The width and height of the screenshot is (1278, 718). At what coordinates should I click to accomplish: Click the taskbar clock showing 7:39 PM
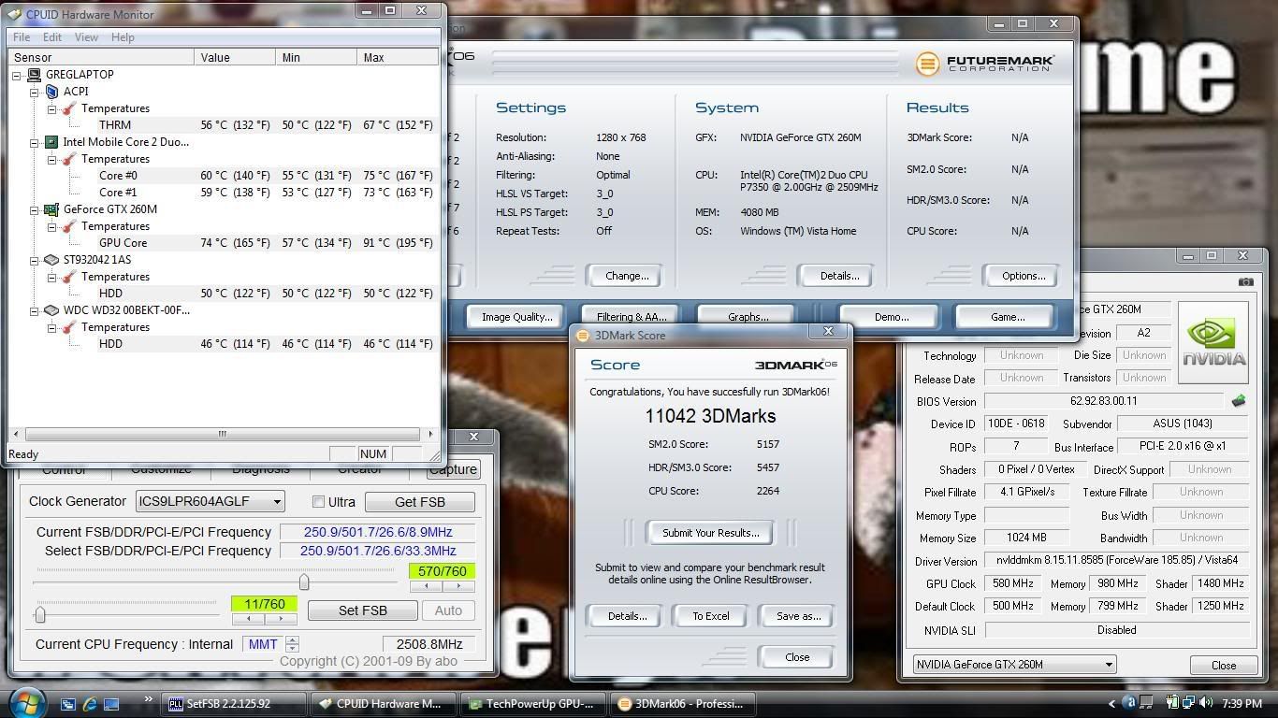pyautogui.click(x=1242, y=703)
